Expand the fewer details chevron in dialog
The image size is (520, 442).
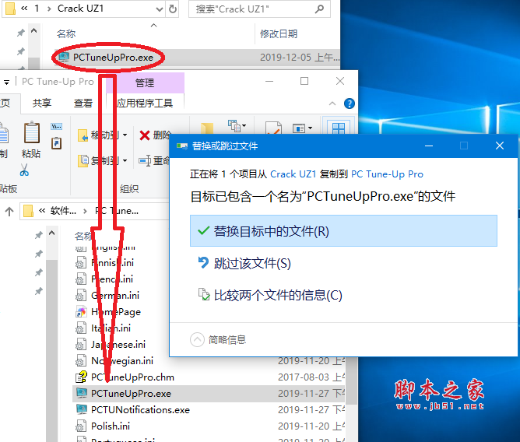[197, 339]
